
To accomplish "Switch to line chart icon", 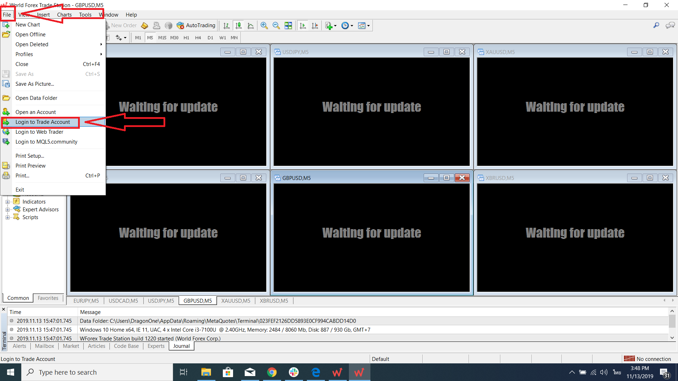I will pos(251,25).
